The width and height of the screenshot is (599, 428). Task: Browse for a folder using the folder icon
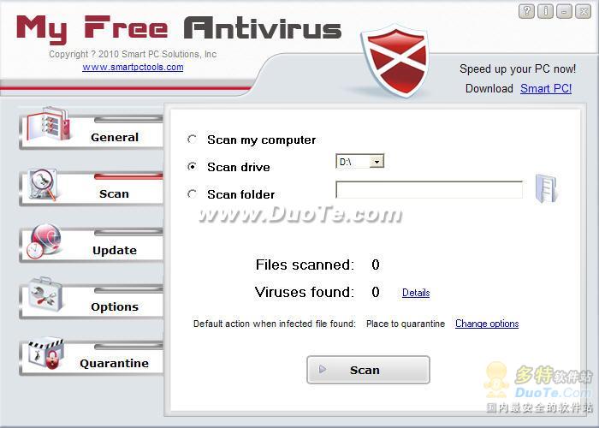tap(546, 188)
